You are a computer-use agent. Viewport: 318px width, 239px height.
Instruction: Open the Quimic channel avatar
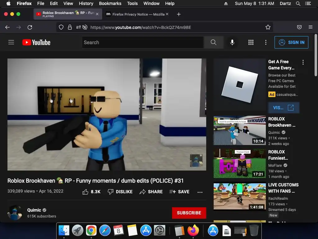[15, 213]
